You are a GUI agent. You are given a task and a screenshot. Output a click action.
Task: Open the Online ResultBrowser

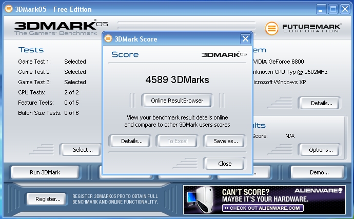(177, 101)
